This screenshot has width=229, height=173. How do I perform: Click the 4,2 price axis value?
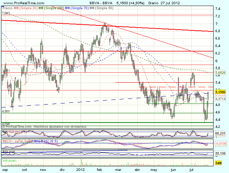click(x=217, y=126)
